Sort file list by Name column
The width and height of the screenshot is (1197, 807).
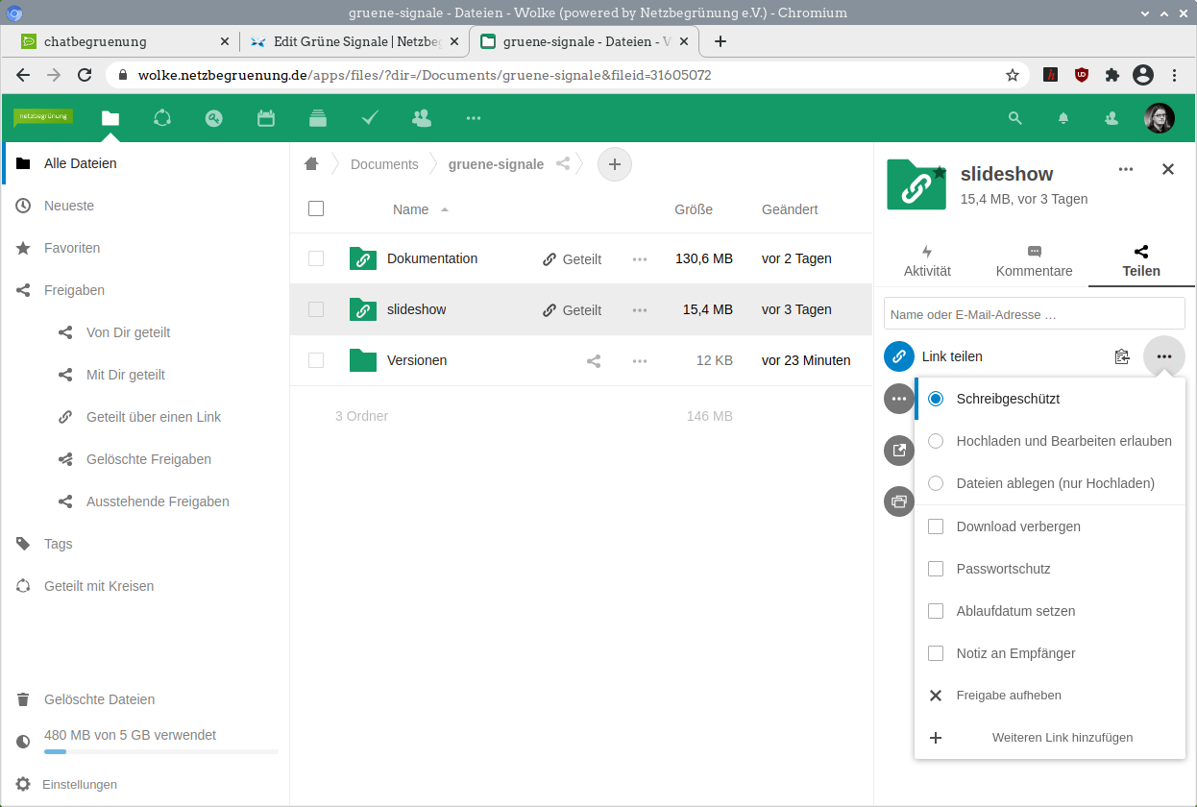coord(411,209)
